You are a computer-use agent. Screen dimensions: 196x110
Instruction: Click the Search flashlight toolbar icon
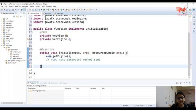point(72,10)
